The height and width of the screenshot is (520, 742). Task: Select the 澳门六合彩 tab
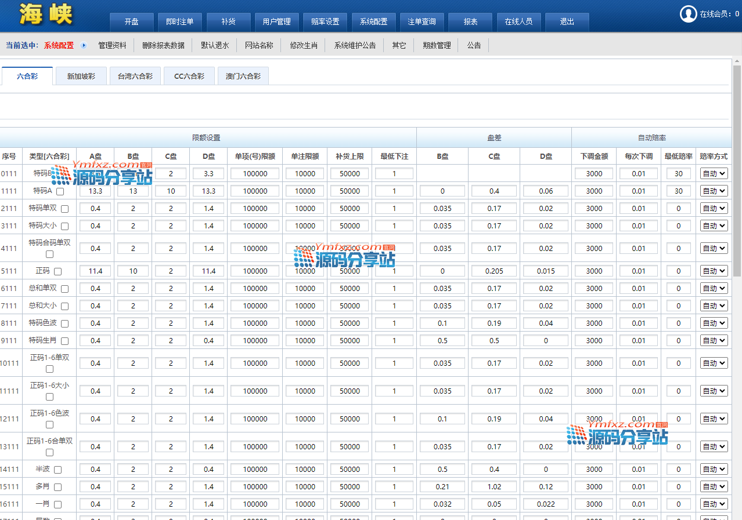point(243,76)
